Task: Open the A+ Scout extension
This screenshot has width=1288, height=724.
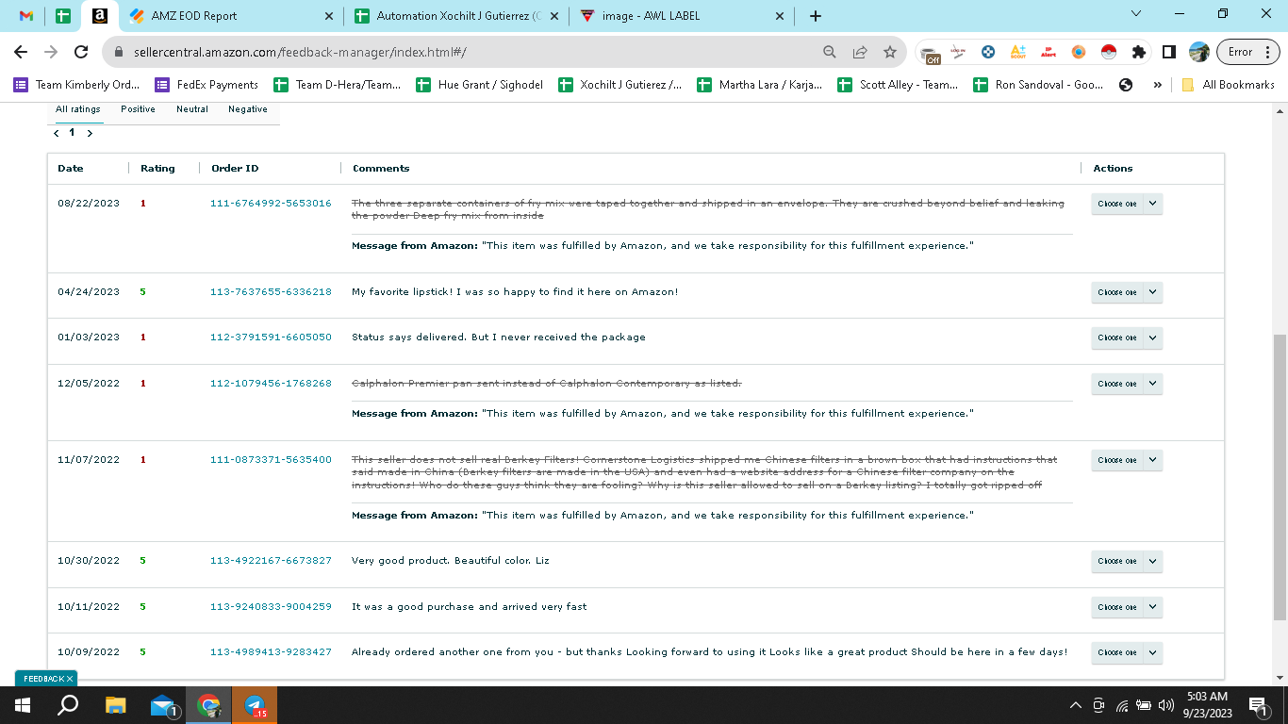Action: 1017,52
